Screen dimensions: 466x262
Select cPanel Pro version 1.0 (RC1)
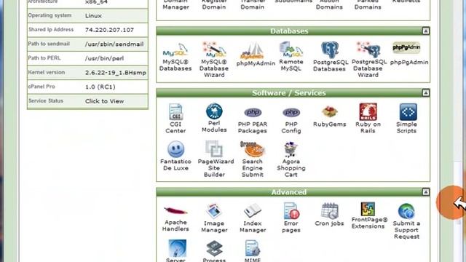coord(100,87)
